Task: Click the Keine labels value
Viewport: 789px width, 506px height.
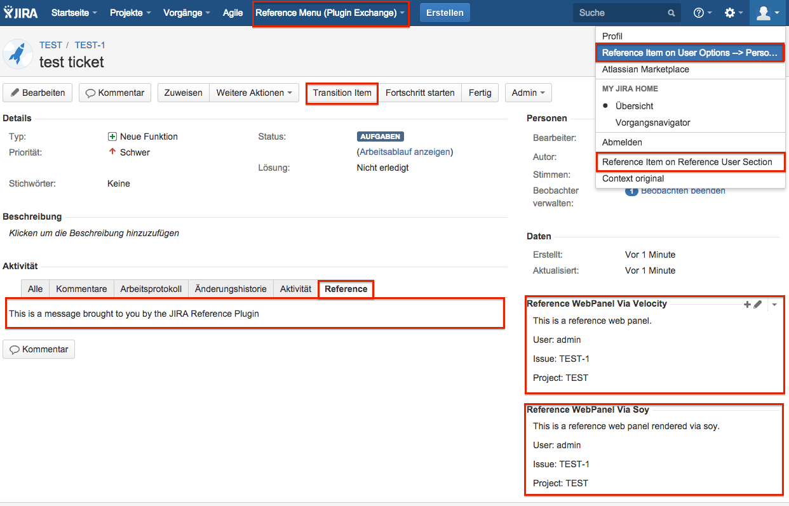Action: coord(119,183)
